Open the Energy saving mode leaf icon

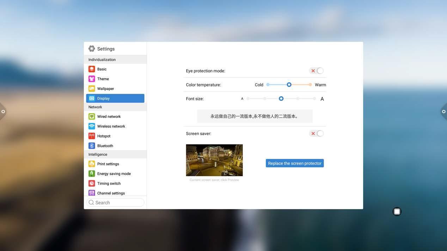coord(92,174)
